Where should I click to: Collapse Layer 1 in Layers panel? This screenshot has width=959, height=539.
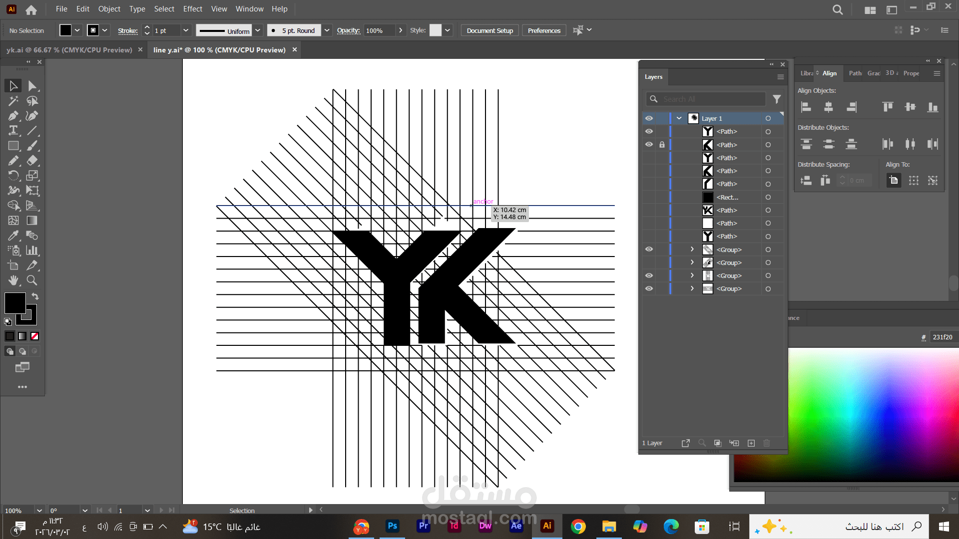tap(679, 118)
